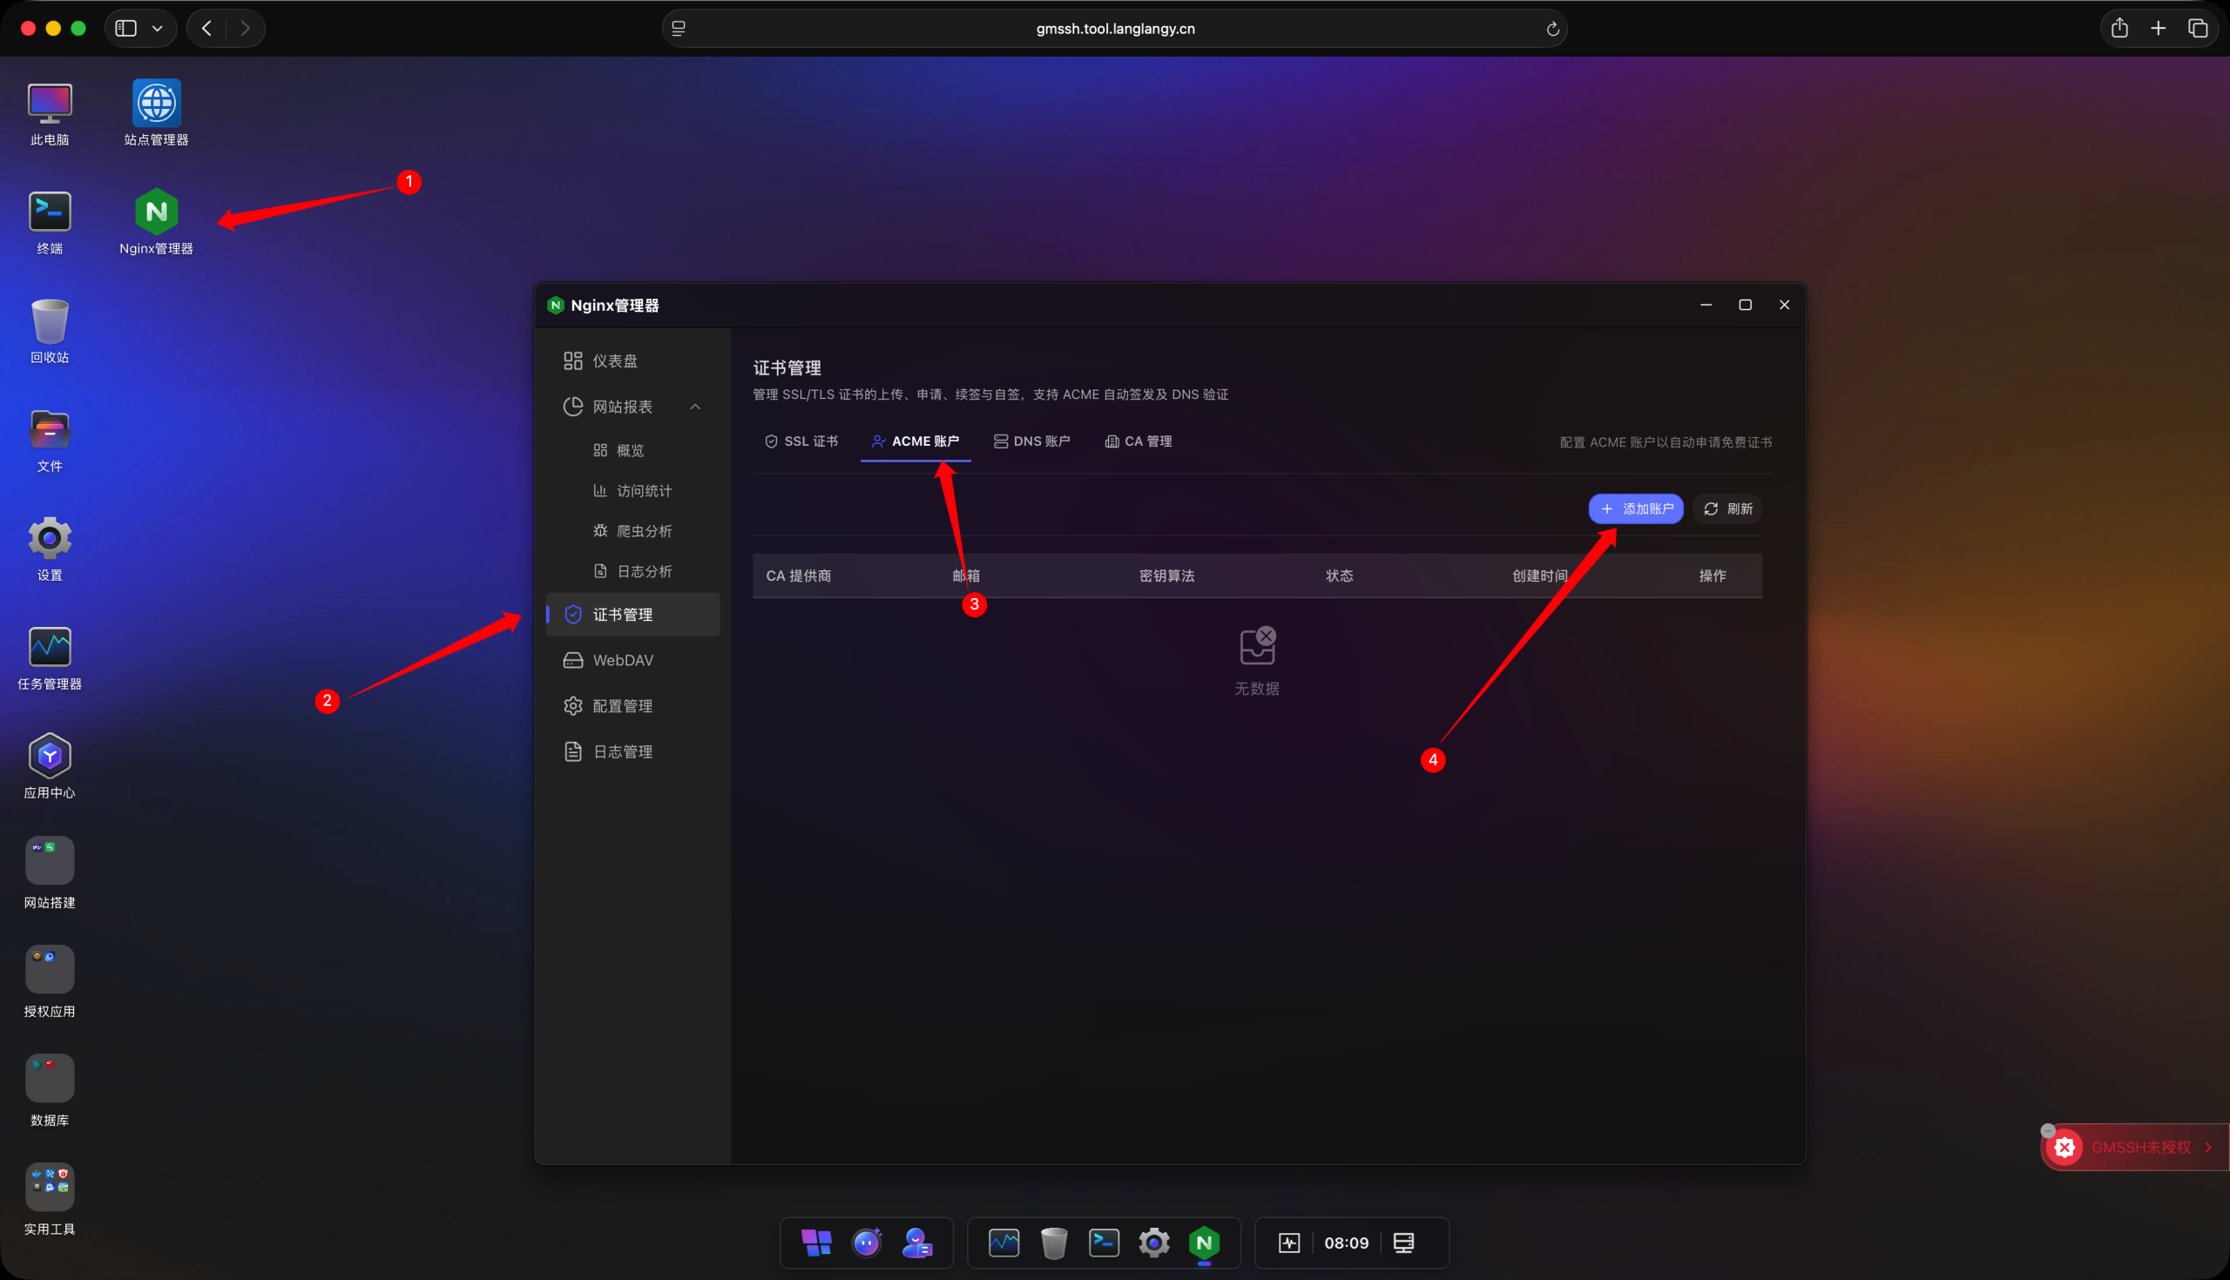Screen dimensions: 2230x1280
Task: Click the 无数据 empty-state icon
Action: (x=1258, y=646)
